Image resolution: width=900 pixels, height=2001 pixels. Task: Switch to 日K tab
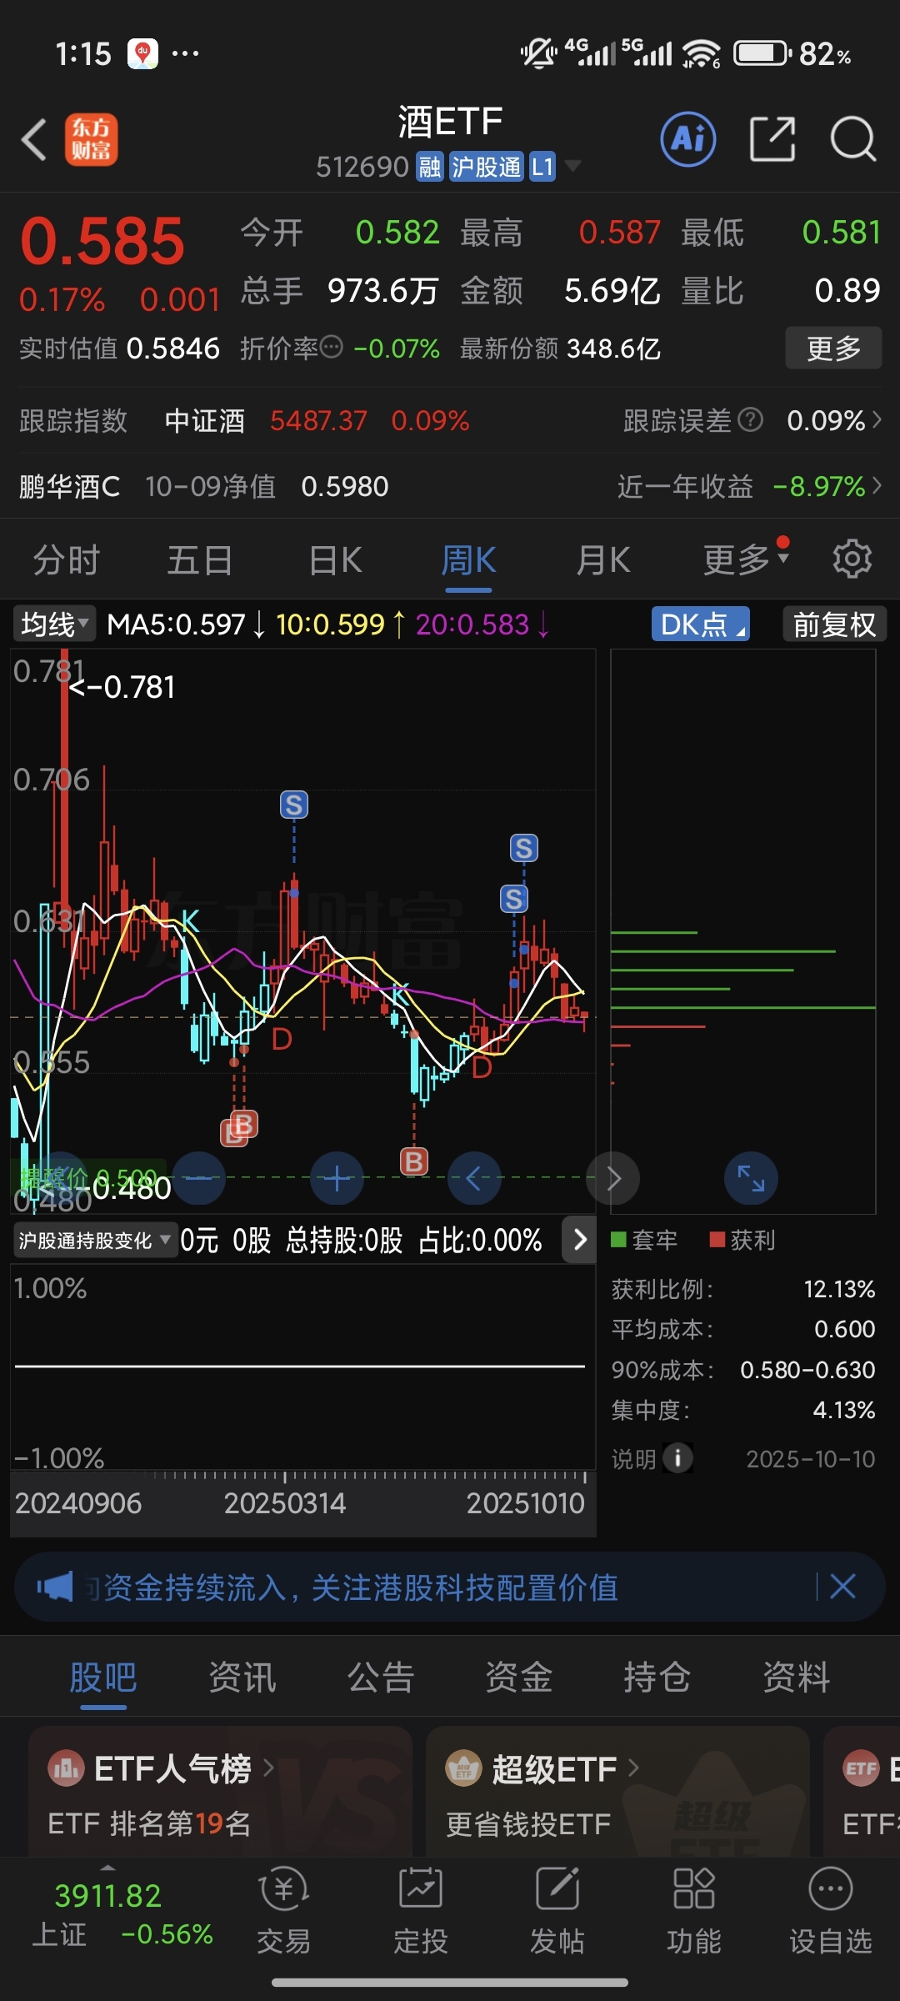[335, 559]
